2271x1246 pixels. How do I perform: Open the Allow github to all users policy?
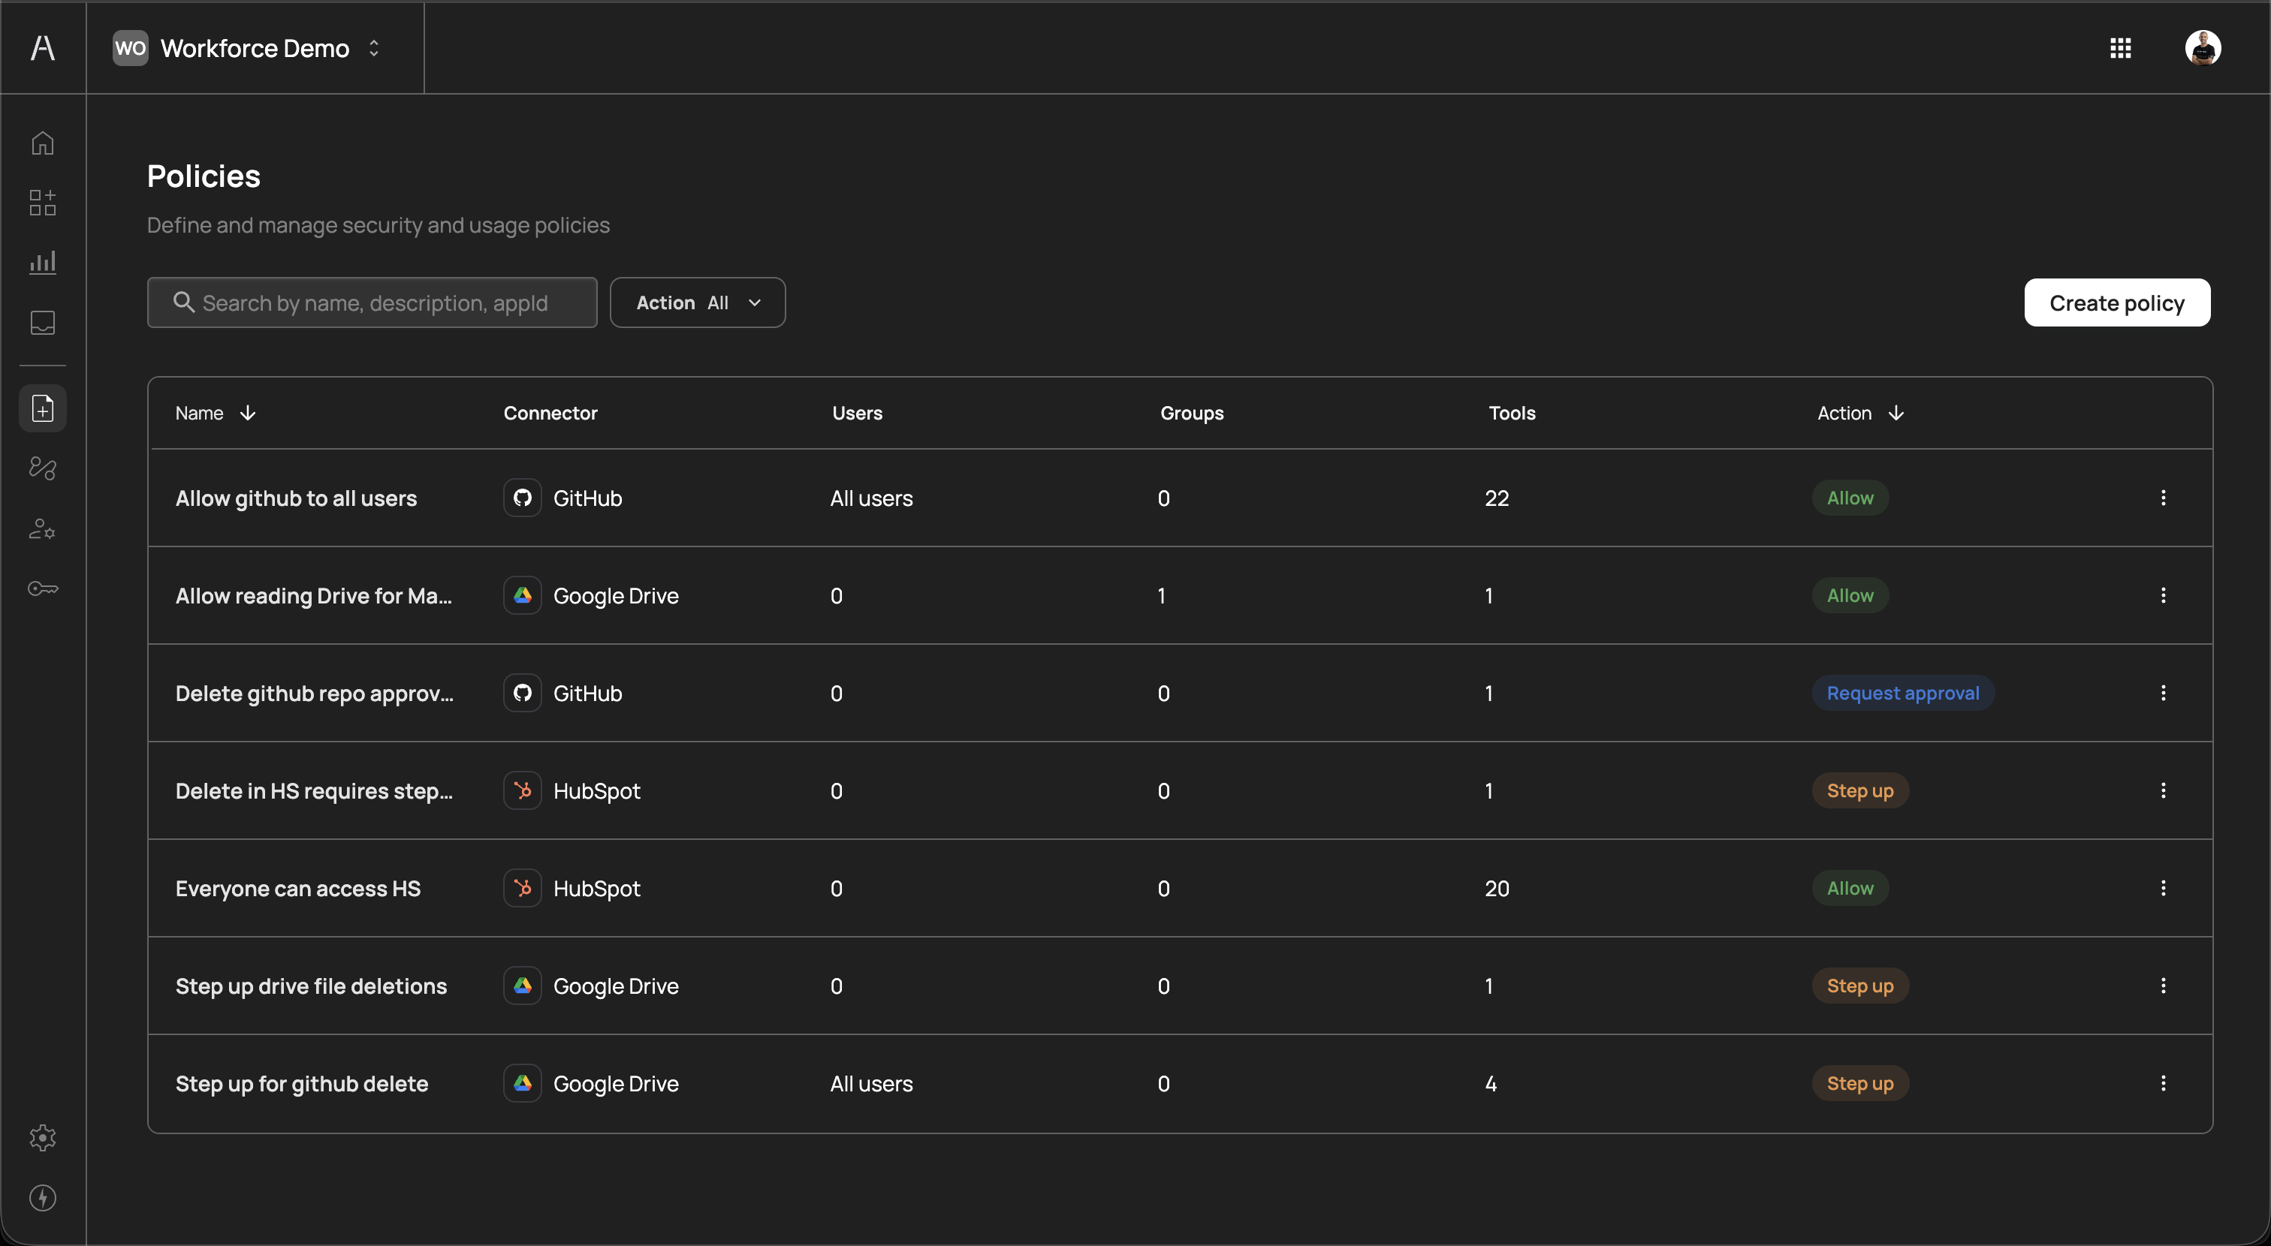tap(296, 498)
